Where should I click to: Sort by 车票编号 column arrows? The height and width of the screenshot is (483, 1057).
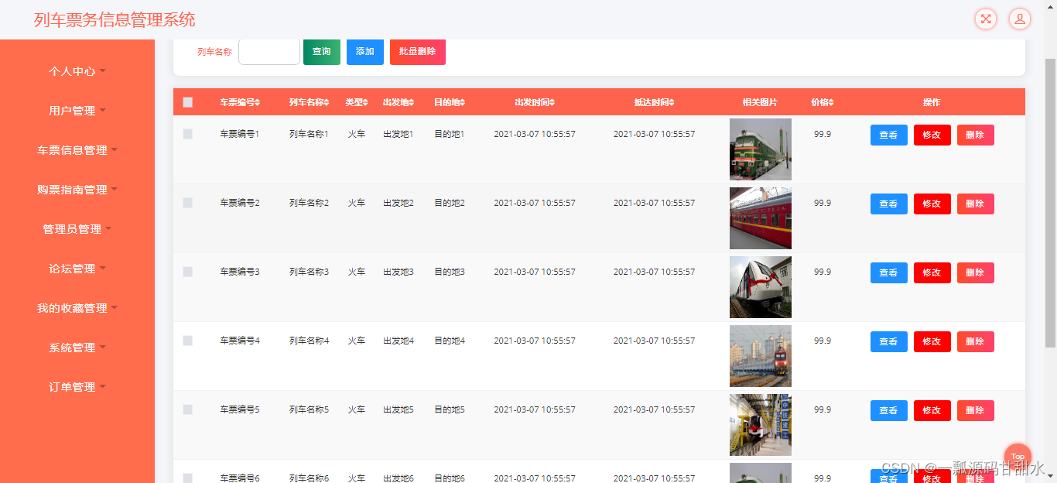(258, 102)
